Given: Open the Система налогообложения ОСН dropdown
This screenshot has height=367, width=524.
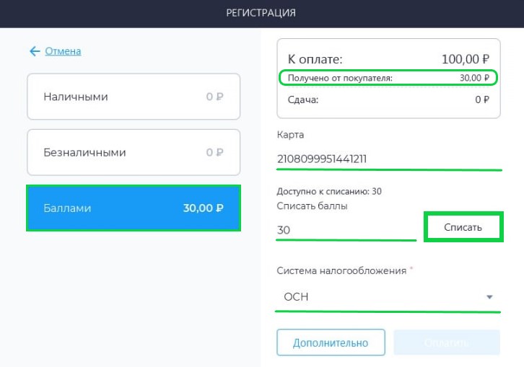Looking at the screenshot, I should click(x=388, y=297).
